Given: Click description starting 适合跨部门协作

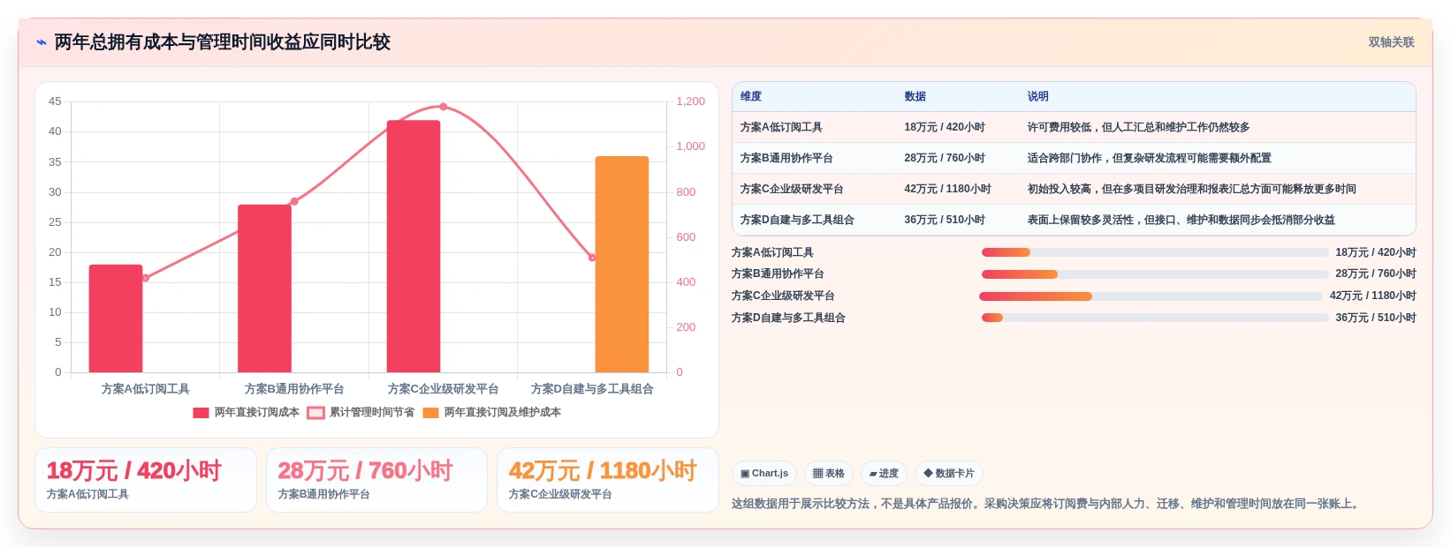Looking at the screenshot, I should (x=1149, y=158).
